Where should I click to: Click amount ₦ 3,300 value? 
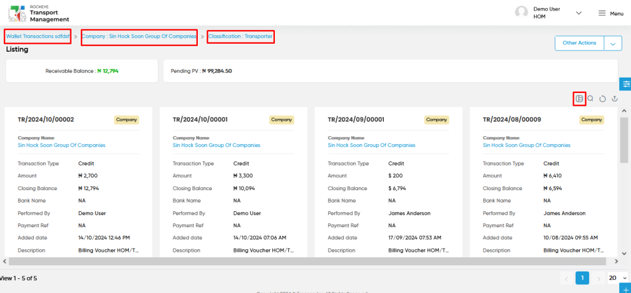pyautogui.click(x=243, y=175)
